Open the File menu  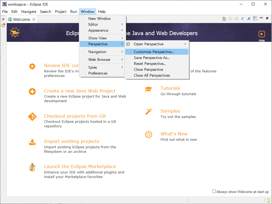5,12
